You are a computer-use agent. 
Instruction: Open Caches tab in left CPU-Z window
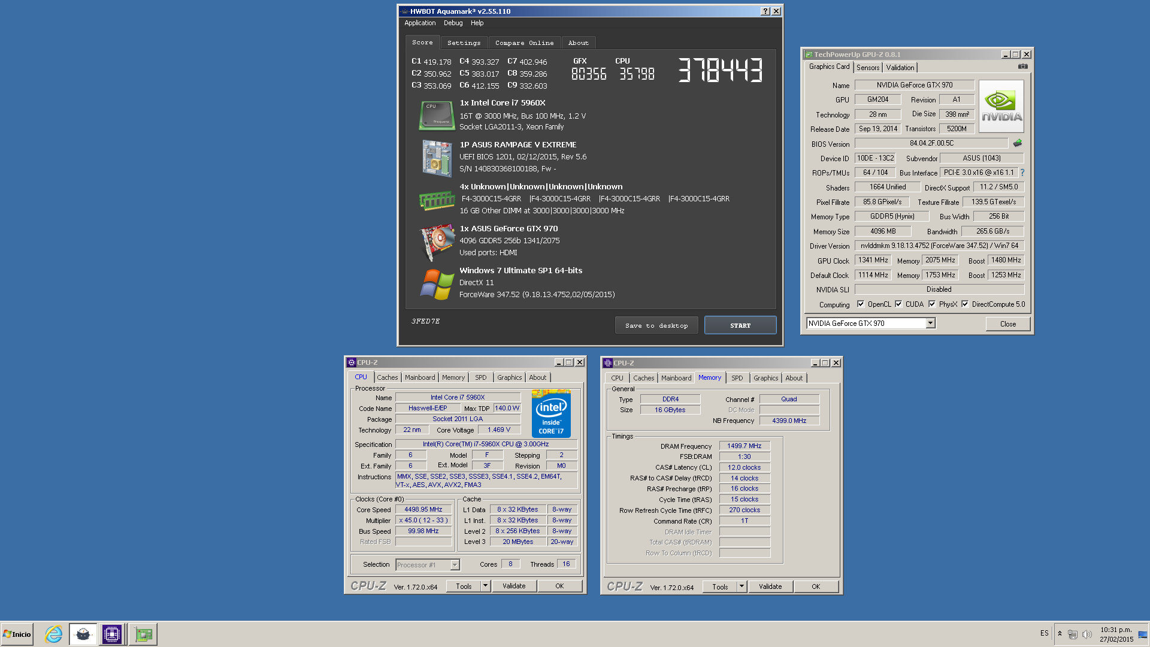pos(387,377)
